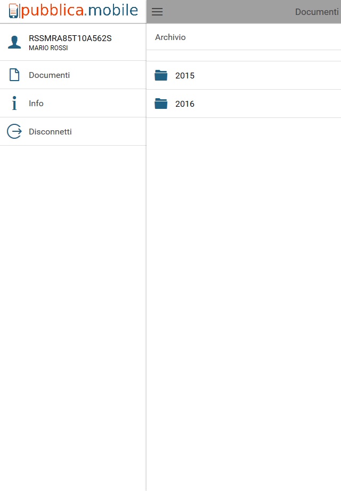
Task: Click the MARIO ROSSI user name
Action: [x=48, y=48]
